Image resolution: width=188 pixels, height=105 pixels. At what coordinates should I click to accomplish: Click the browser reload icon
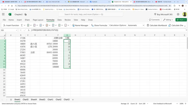click(x=9, y=6)
